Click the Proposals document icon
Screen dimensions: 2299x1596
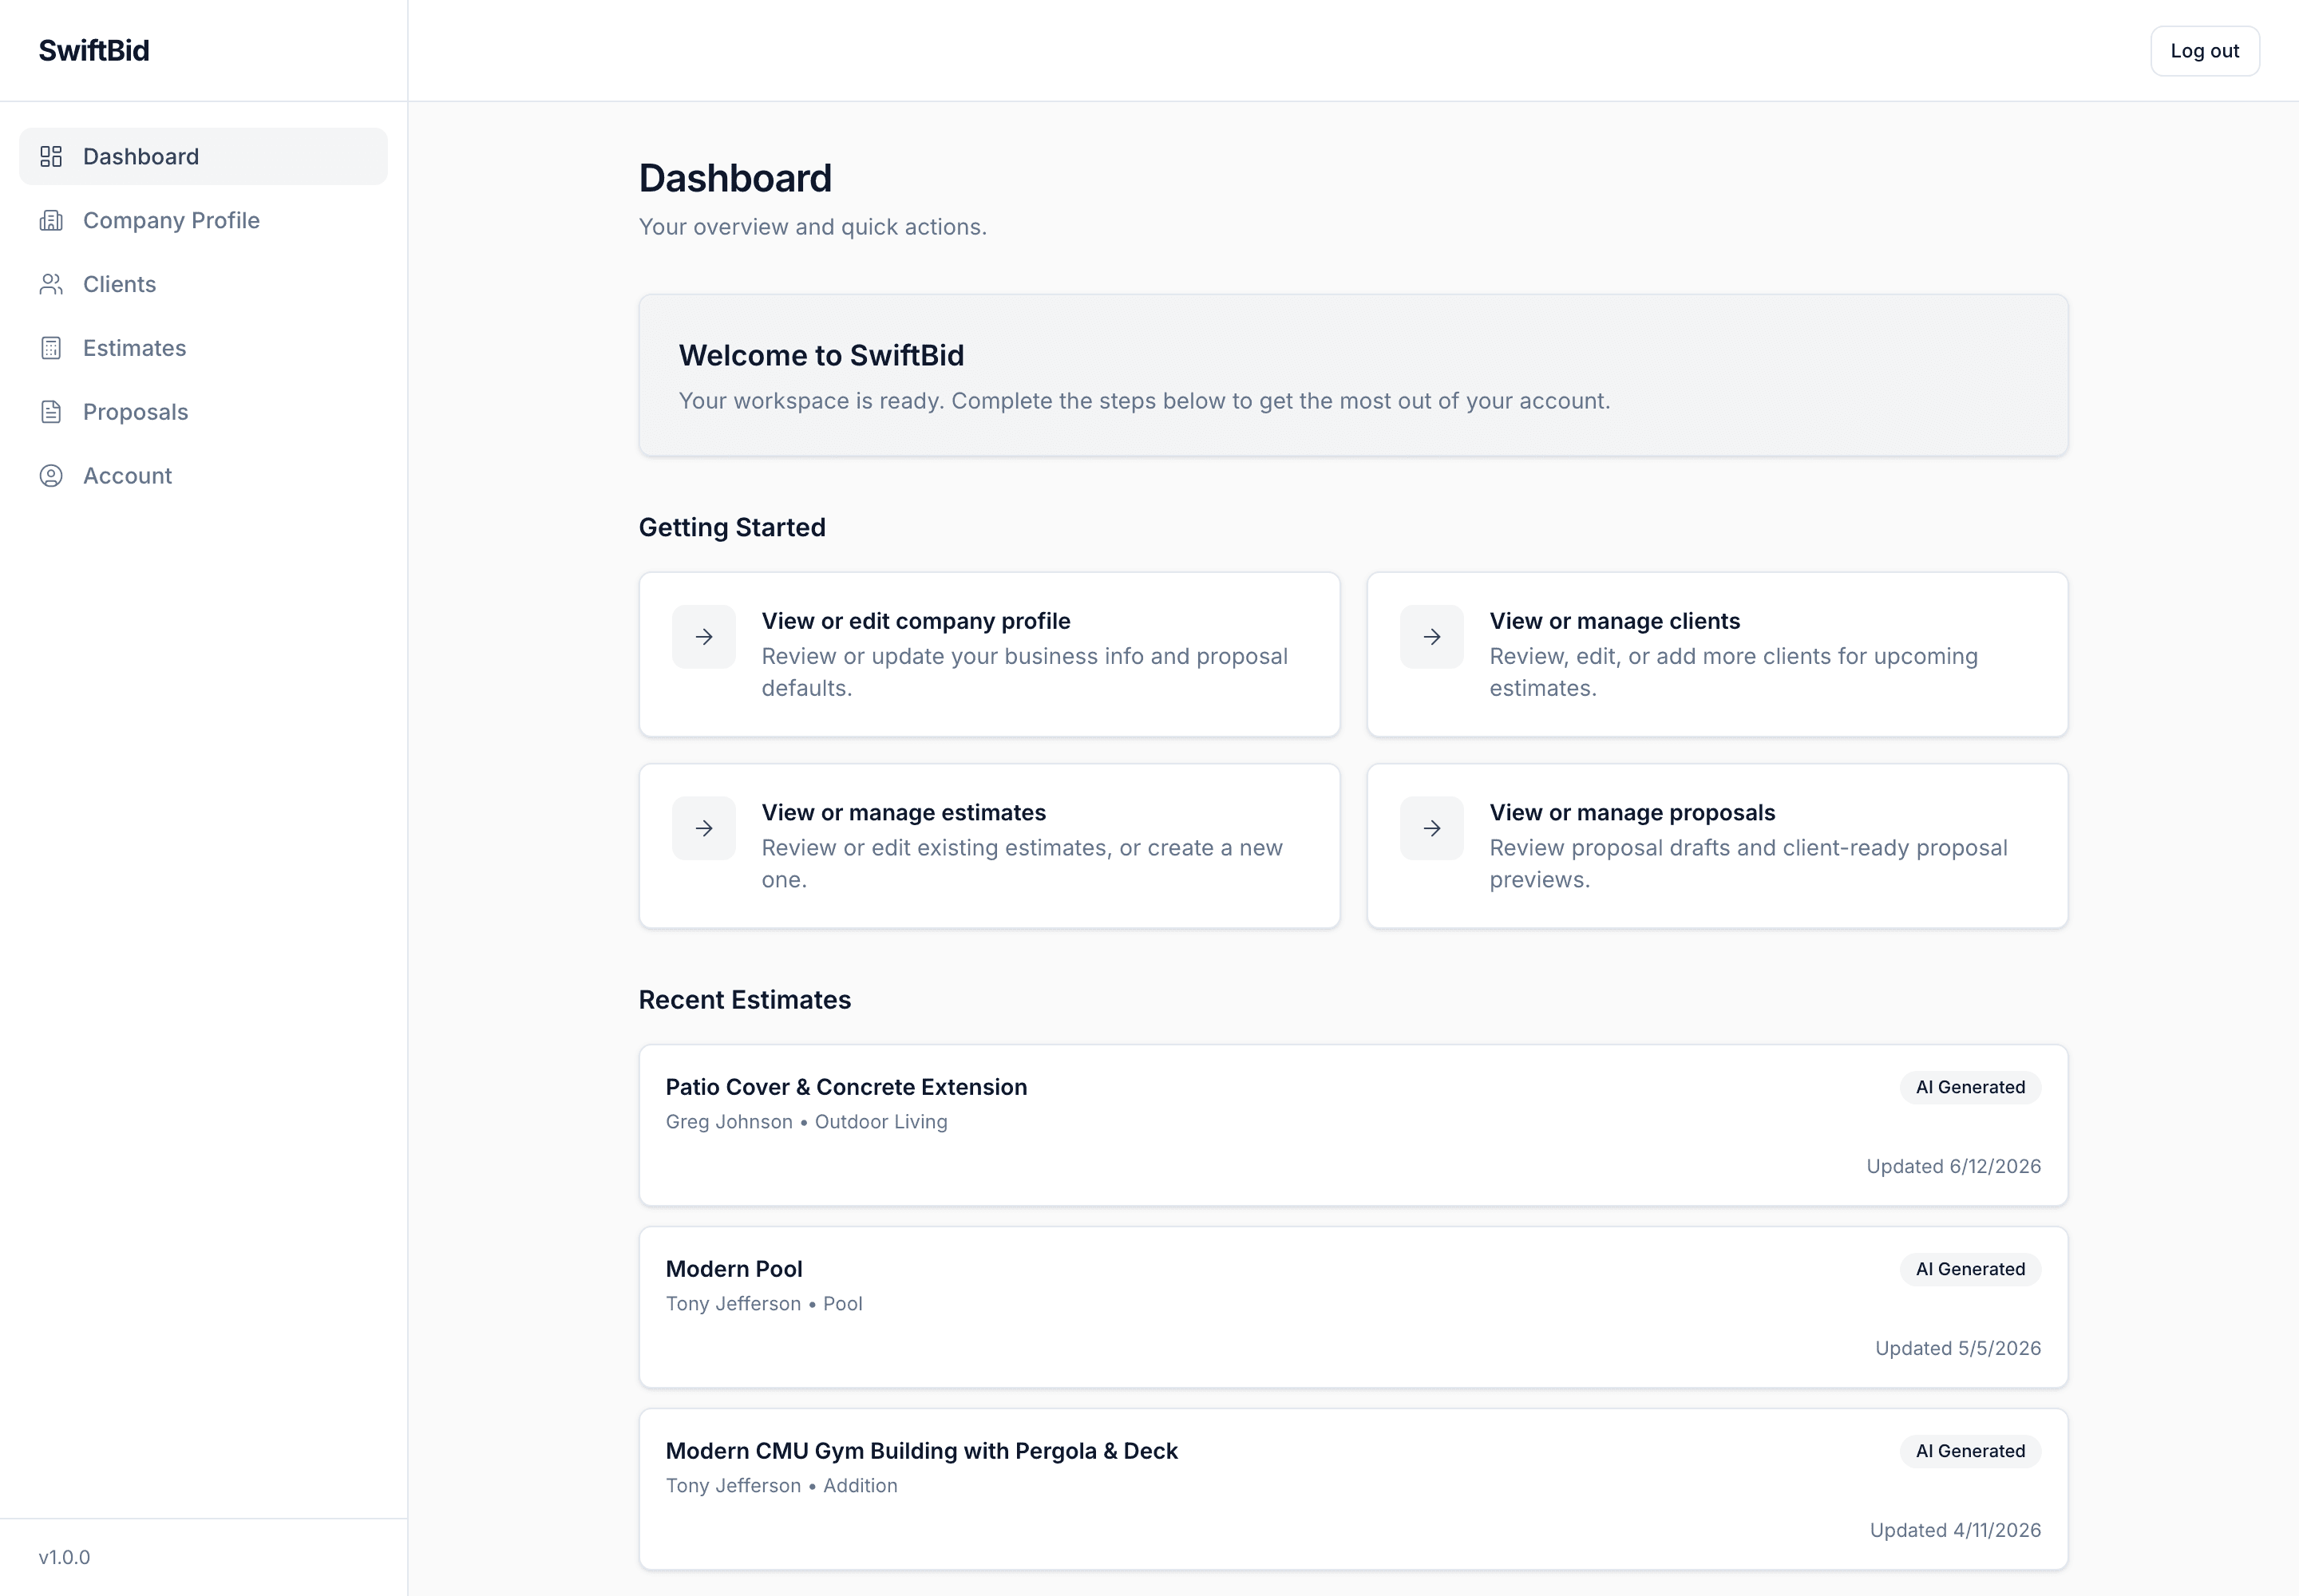51,412
